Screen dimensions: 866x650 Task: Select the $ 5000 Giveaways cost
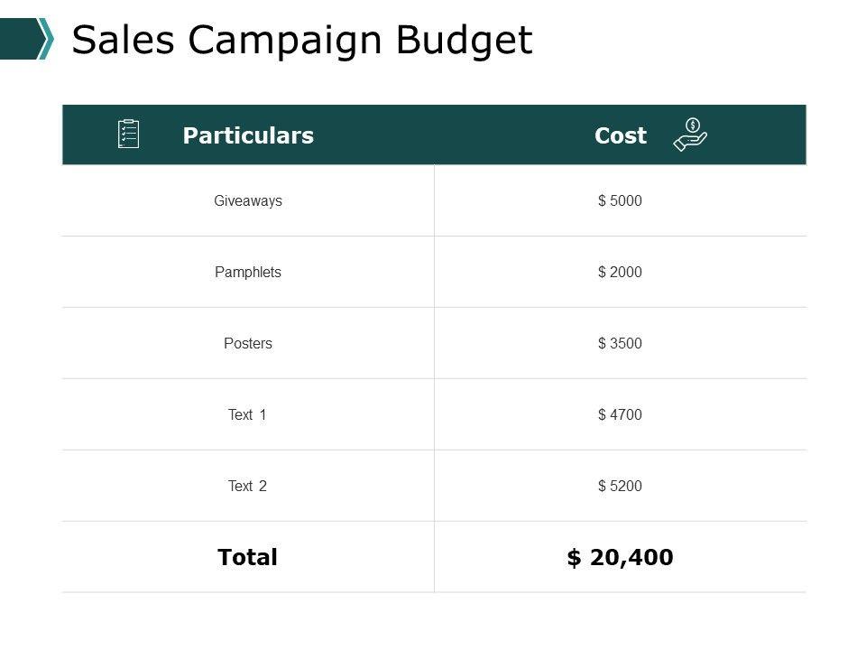[x=620, y=201]
